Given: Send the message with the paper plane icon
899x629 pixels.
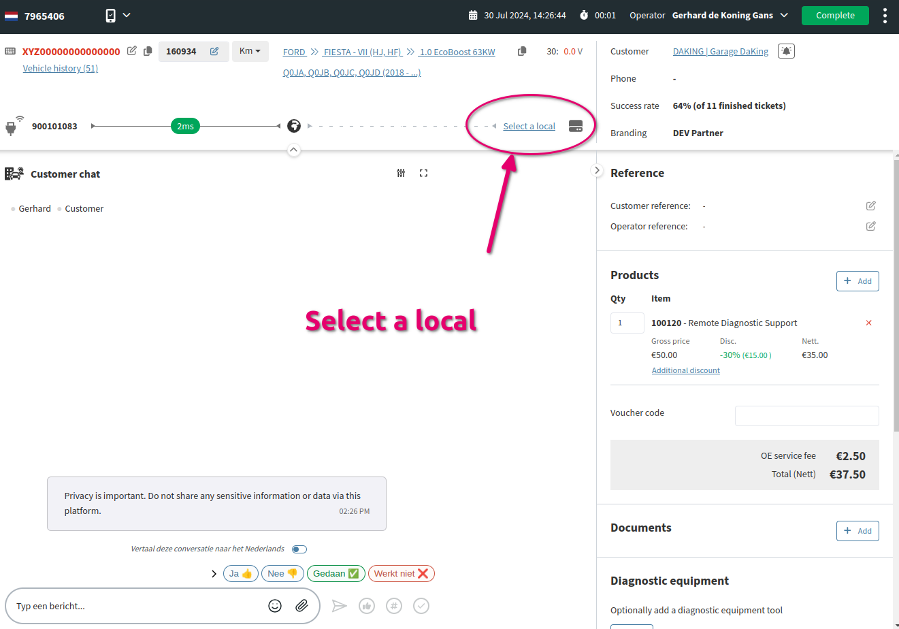Looking at the screenshot, I should point(340,605).
